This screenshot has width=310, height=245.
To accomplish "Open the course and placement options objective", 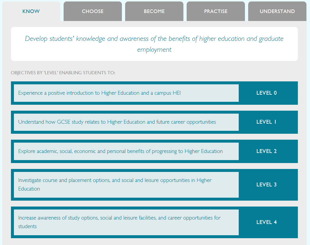I will click(115, 180).
